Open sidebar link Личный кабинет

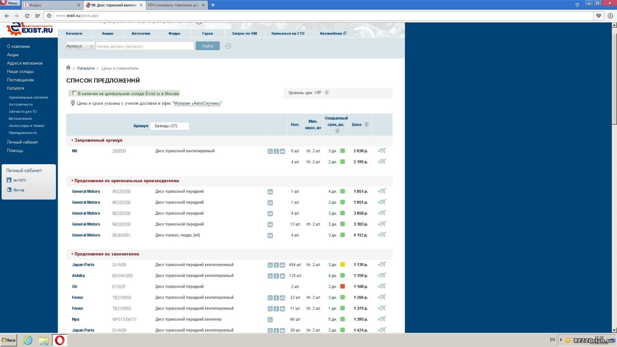tap(23, 142)
